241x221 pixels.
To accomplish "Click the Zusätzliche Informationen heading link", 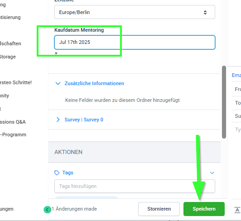I will coord(94,83).
